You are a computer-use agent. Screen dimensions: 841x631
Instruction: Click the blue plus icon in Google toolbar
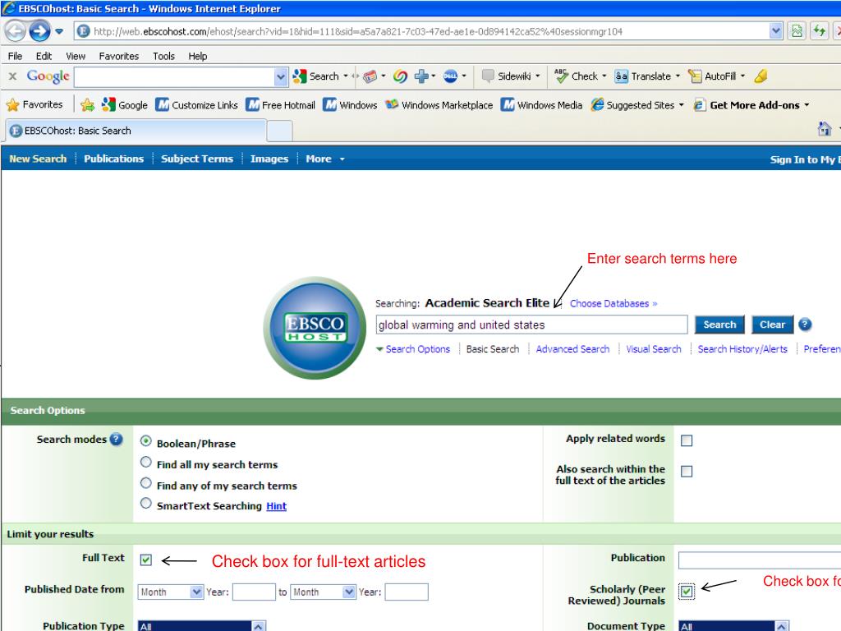[x=421, y=76]
